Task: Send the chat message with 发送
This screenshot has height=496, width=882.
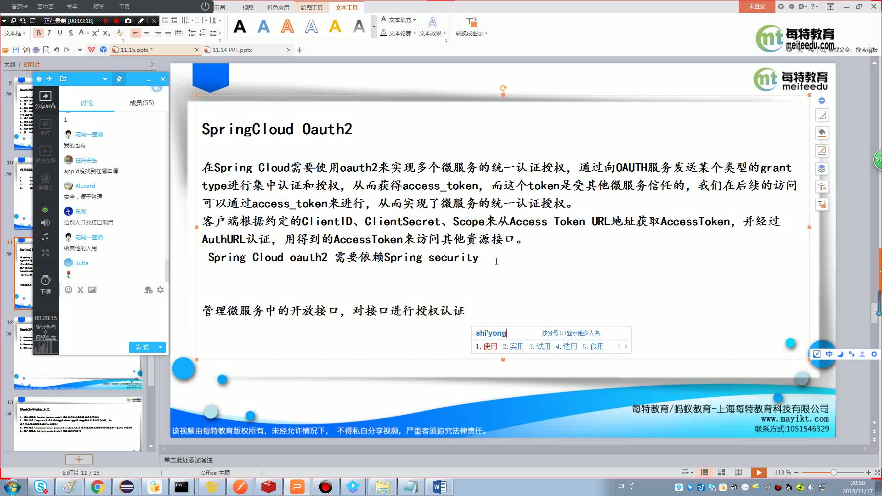Action: 142,347
